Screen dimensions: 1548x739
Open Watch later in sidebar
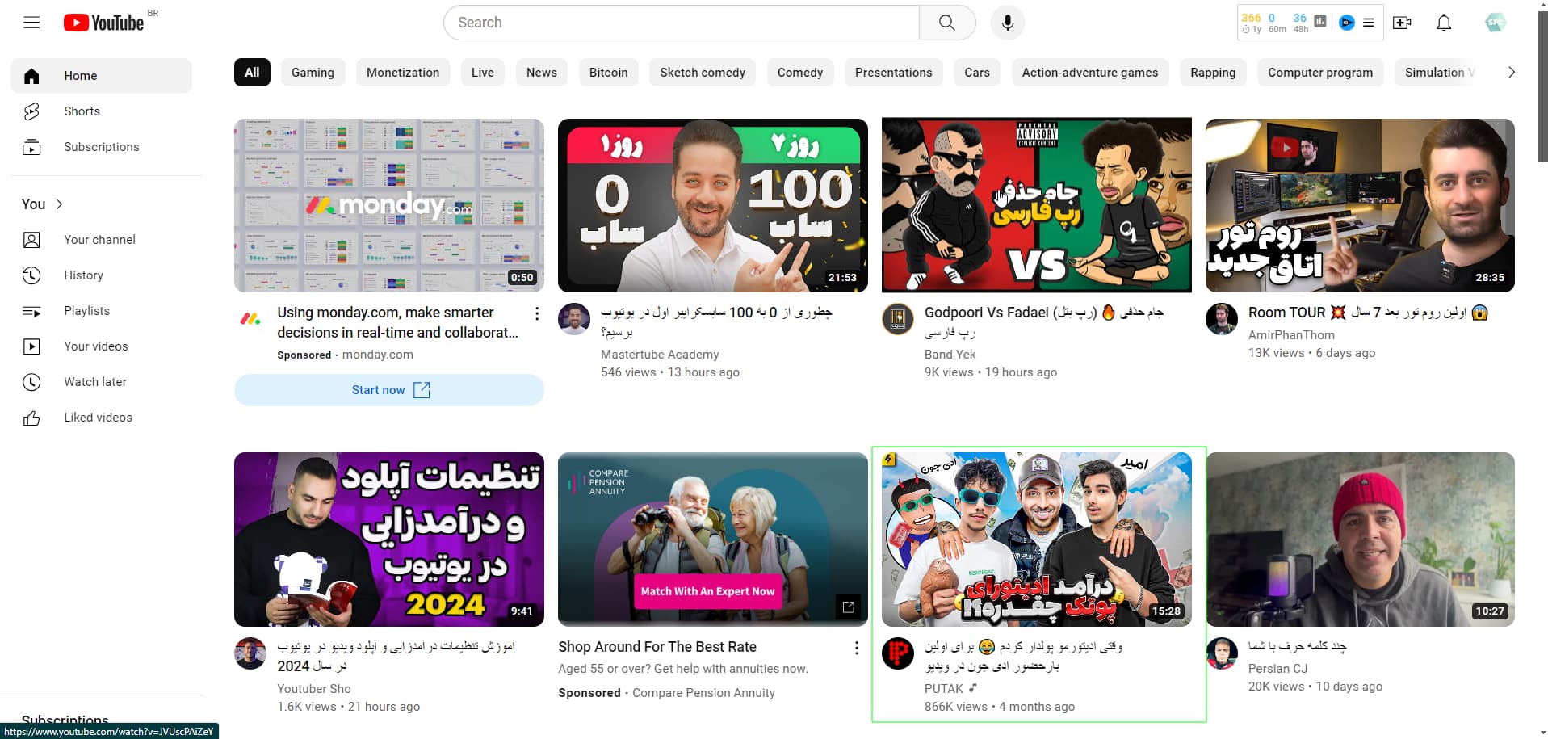click(x=94, y=382)
